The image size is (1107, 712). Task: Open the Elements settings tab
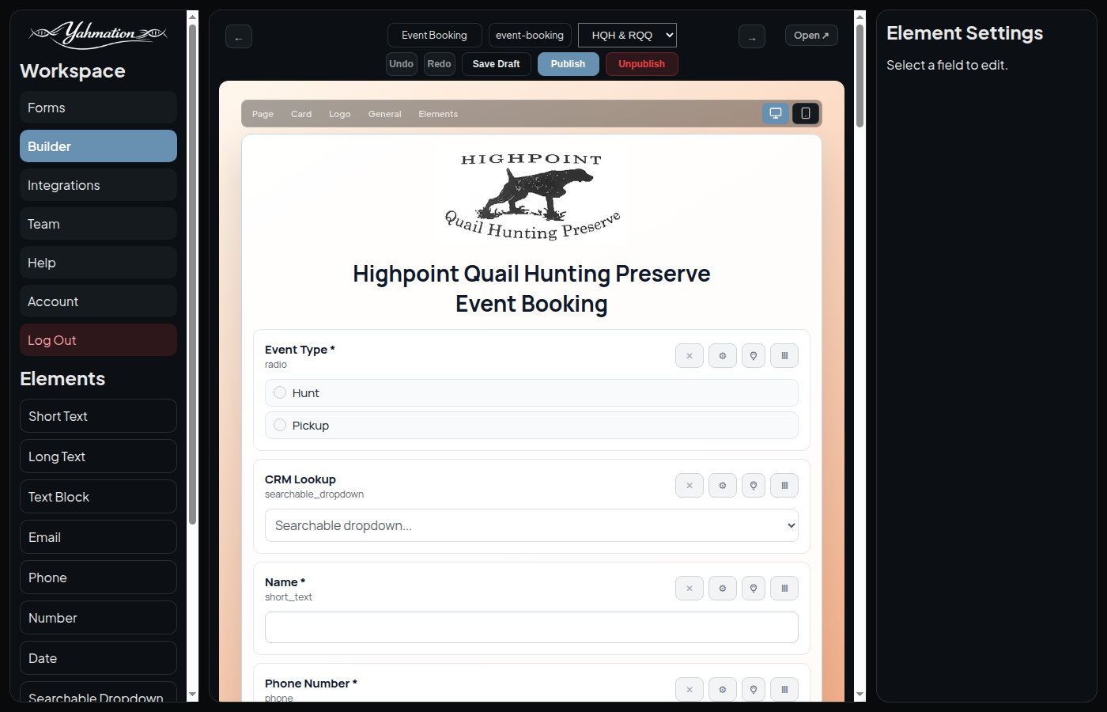click(438, 114)
